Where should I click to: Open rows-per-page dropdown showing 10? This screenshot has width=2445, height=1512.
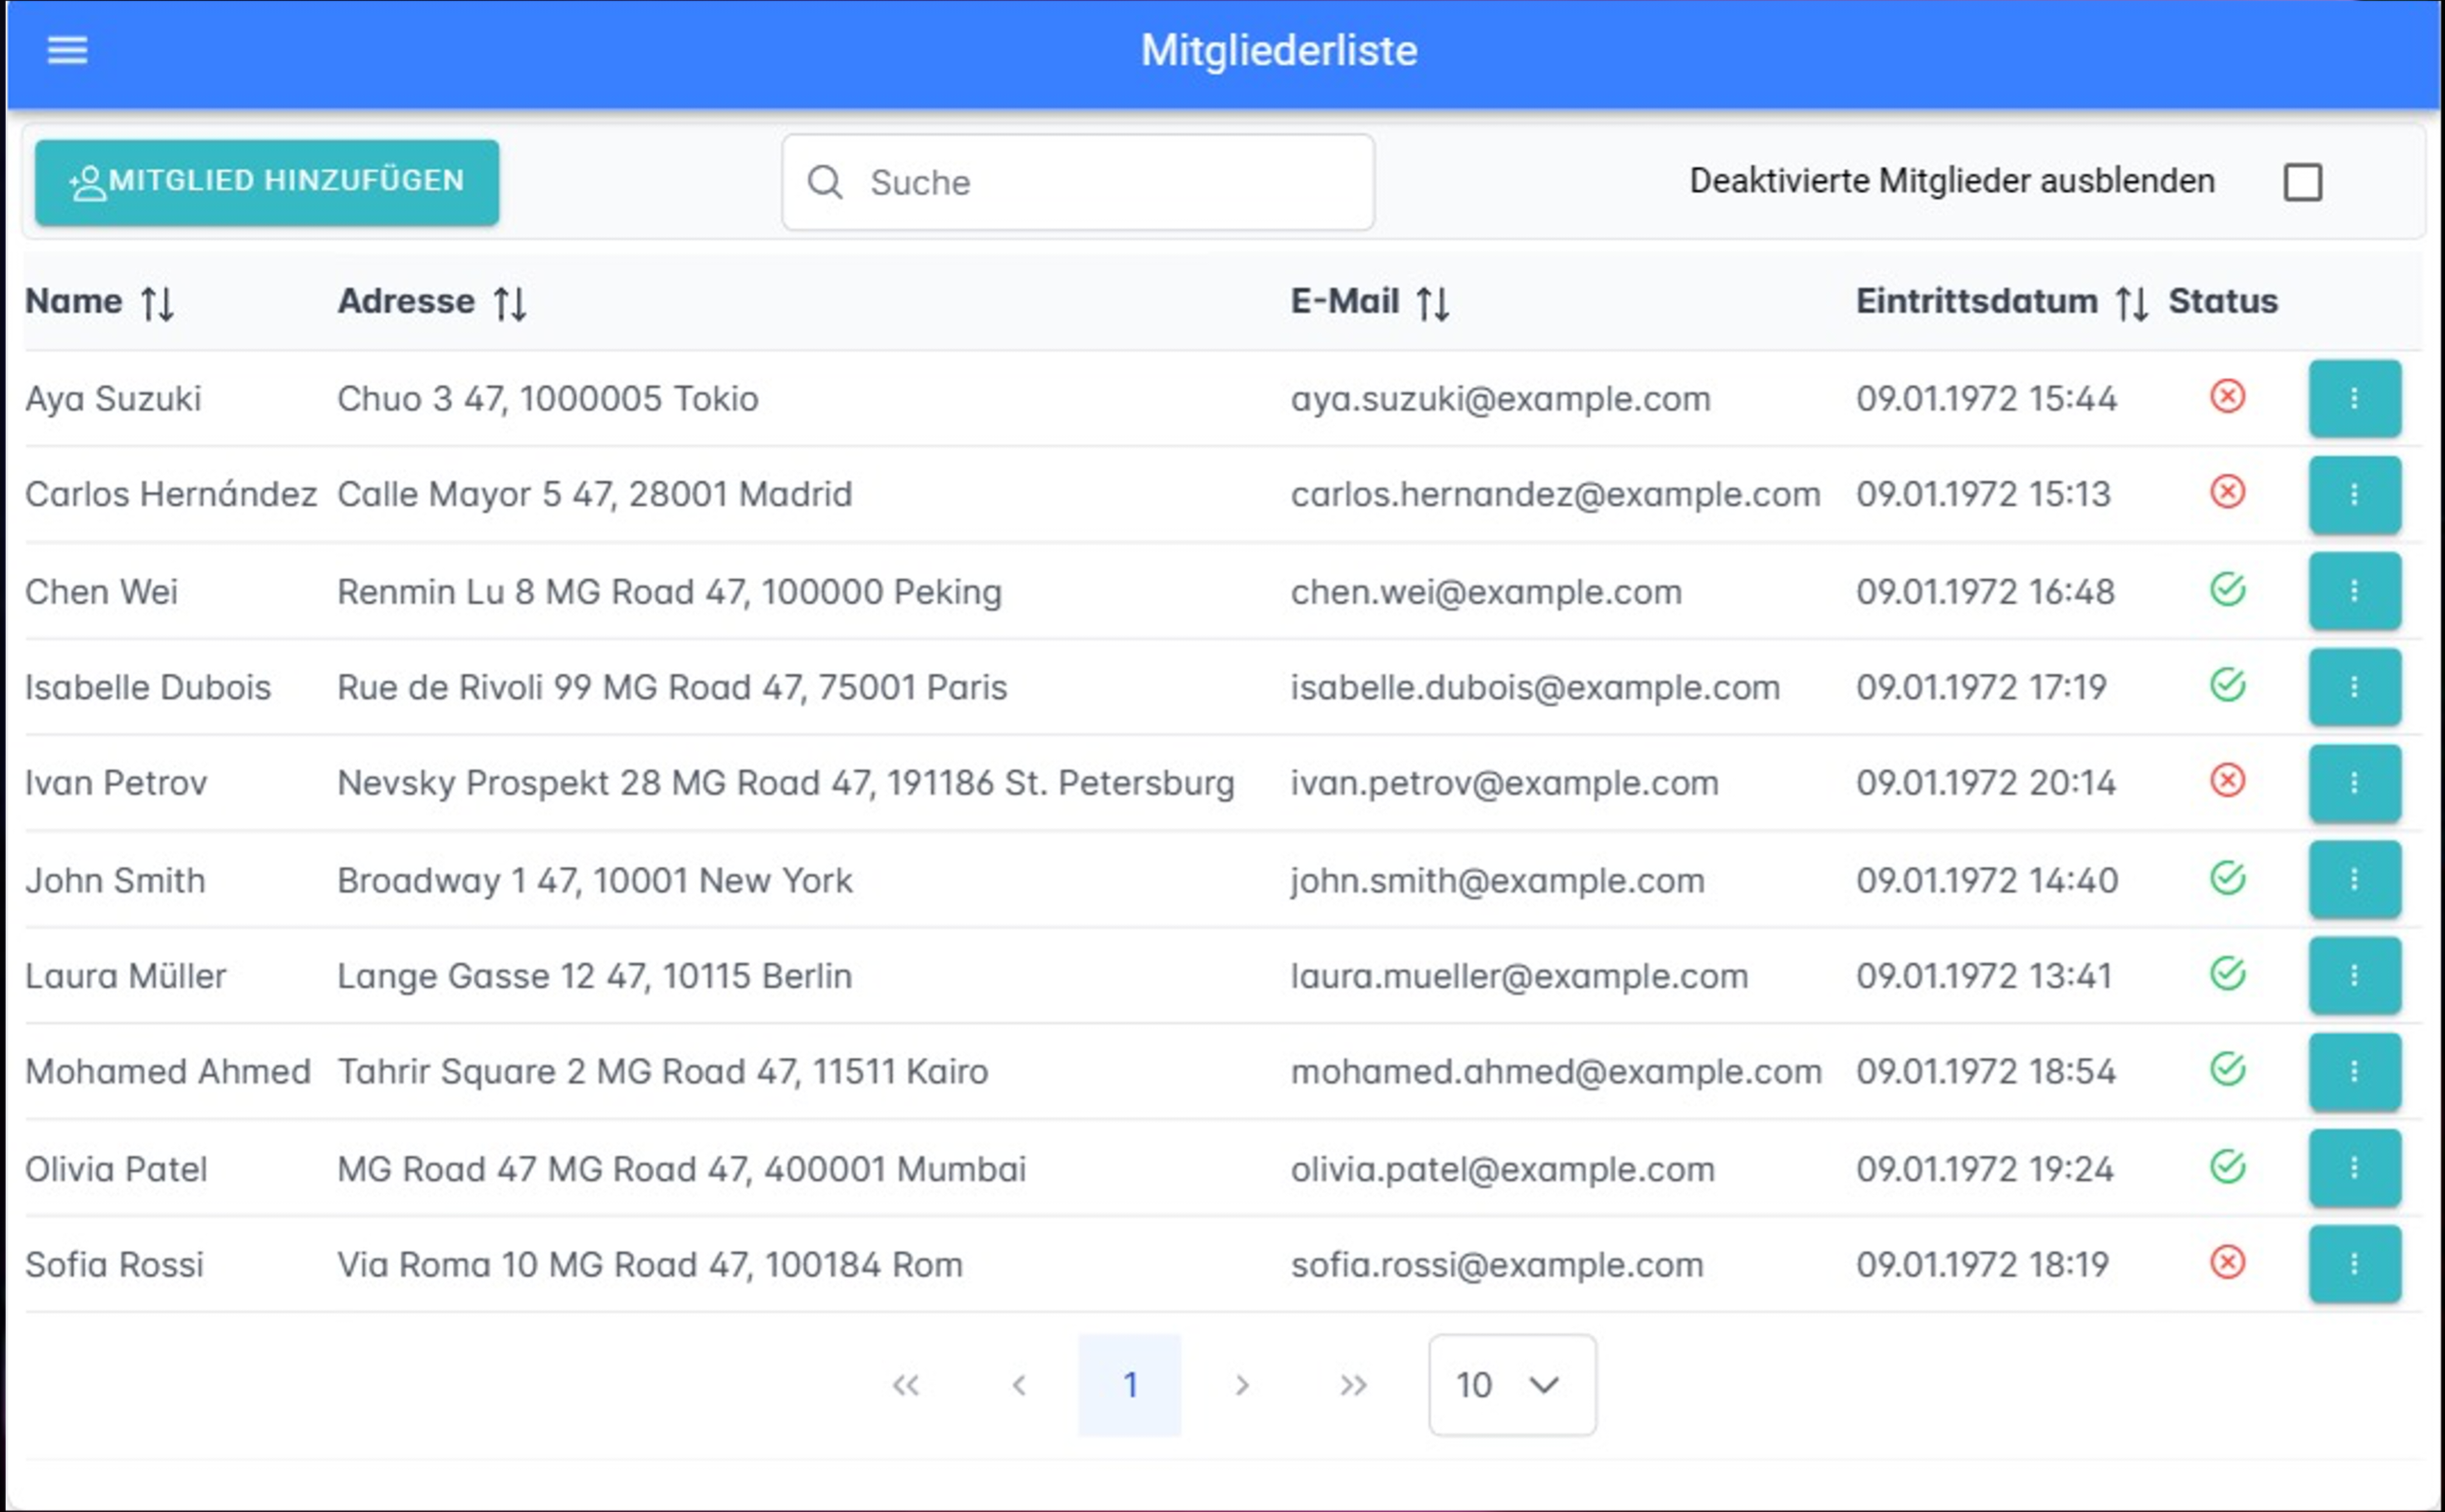pyautogui.click(x=1511, y=1385)
